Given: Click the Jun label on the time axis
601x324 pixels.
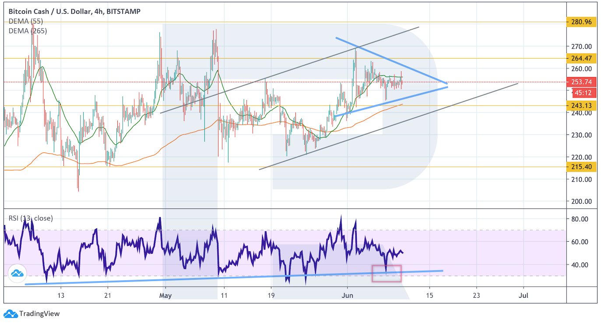Looking at the screenshot, I should coord(347,296).
